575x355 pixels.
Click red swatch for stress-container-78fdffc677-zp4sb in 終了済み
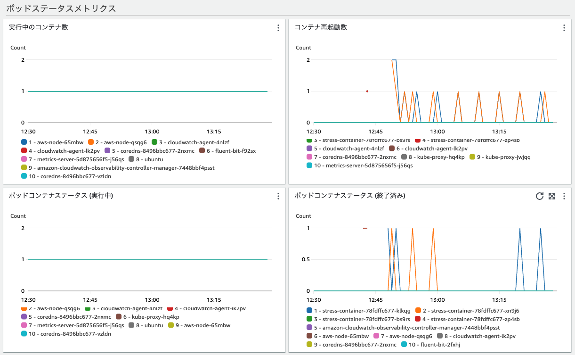418,319
